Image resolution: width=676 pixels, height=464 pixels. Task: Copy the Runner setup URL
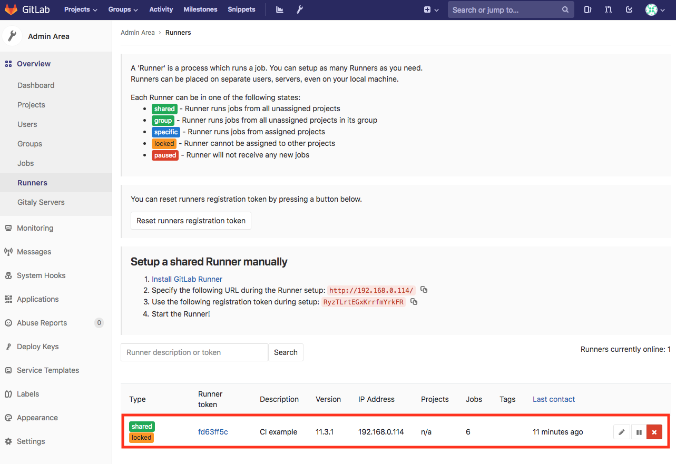tap(424, 290)
